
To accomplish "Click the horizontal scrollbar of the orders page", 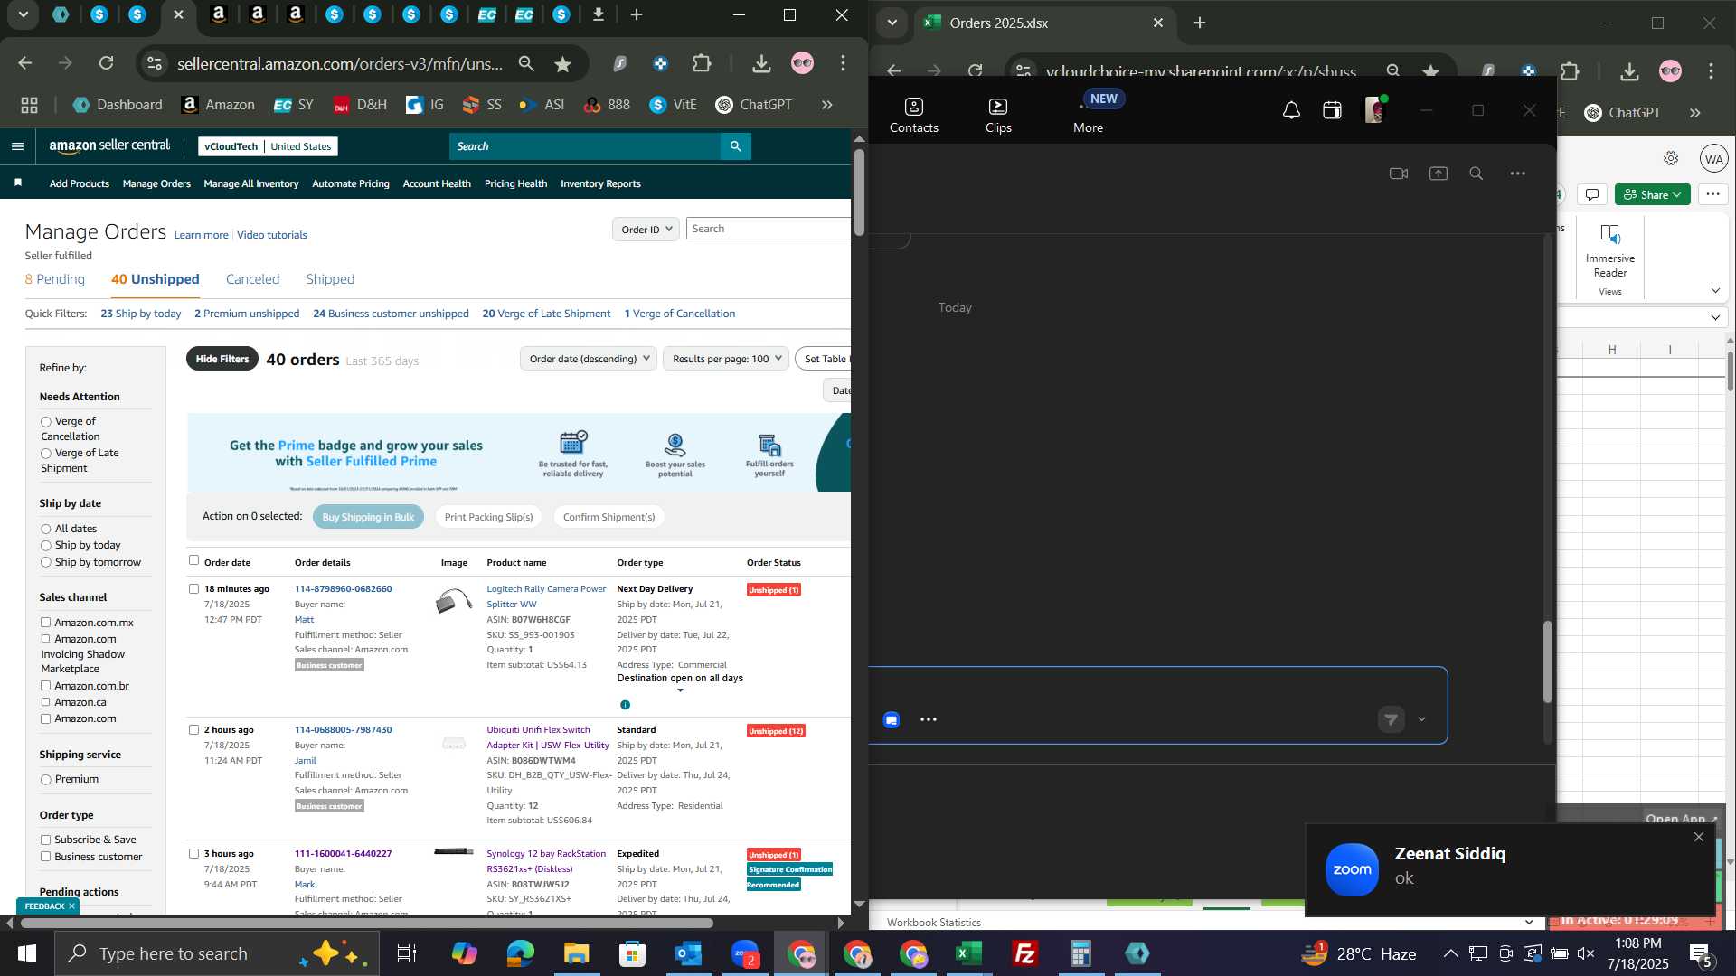I will coord(366,924).
